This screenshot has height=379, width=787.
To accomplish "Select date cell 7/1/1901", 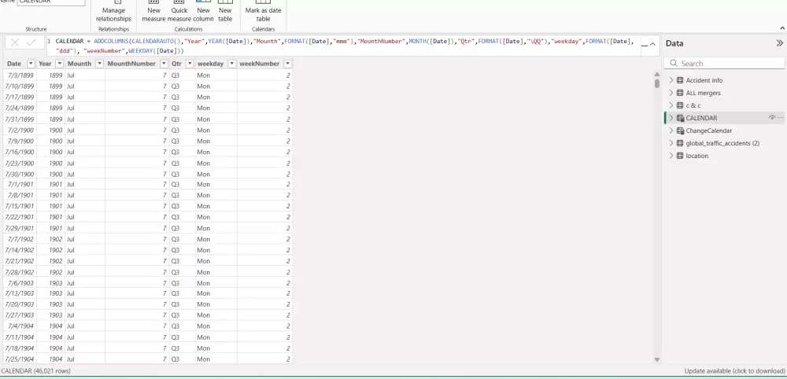I will 20,185.
